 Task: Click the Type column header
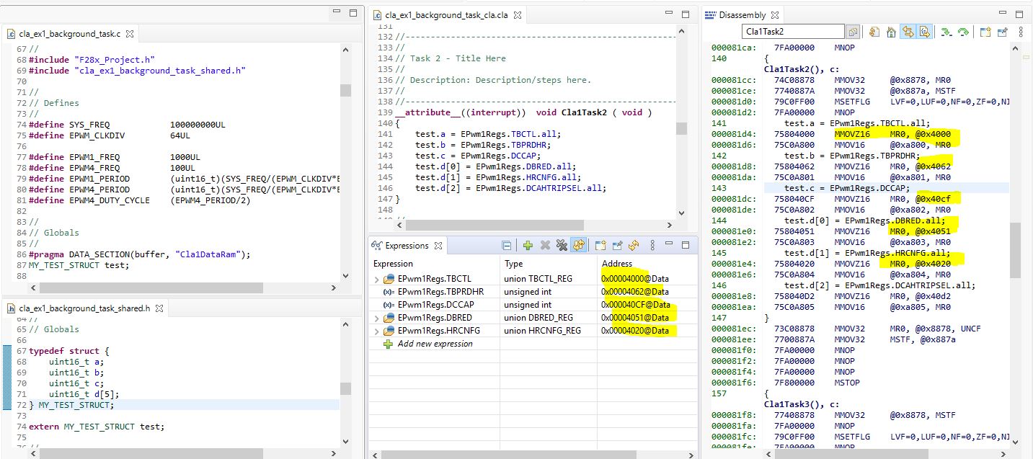point(549,264)
